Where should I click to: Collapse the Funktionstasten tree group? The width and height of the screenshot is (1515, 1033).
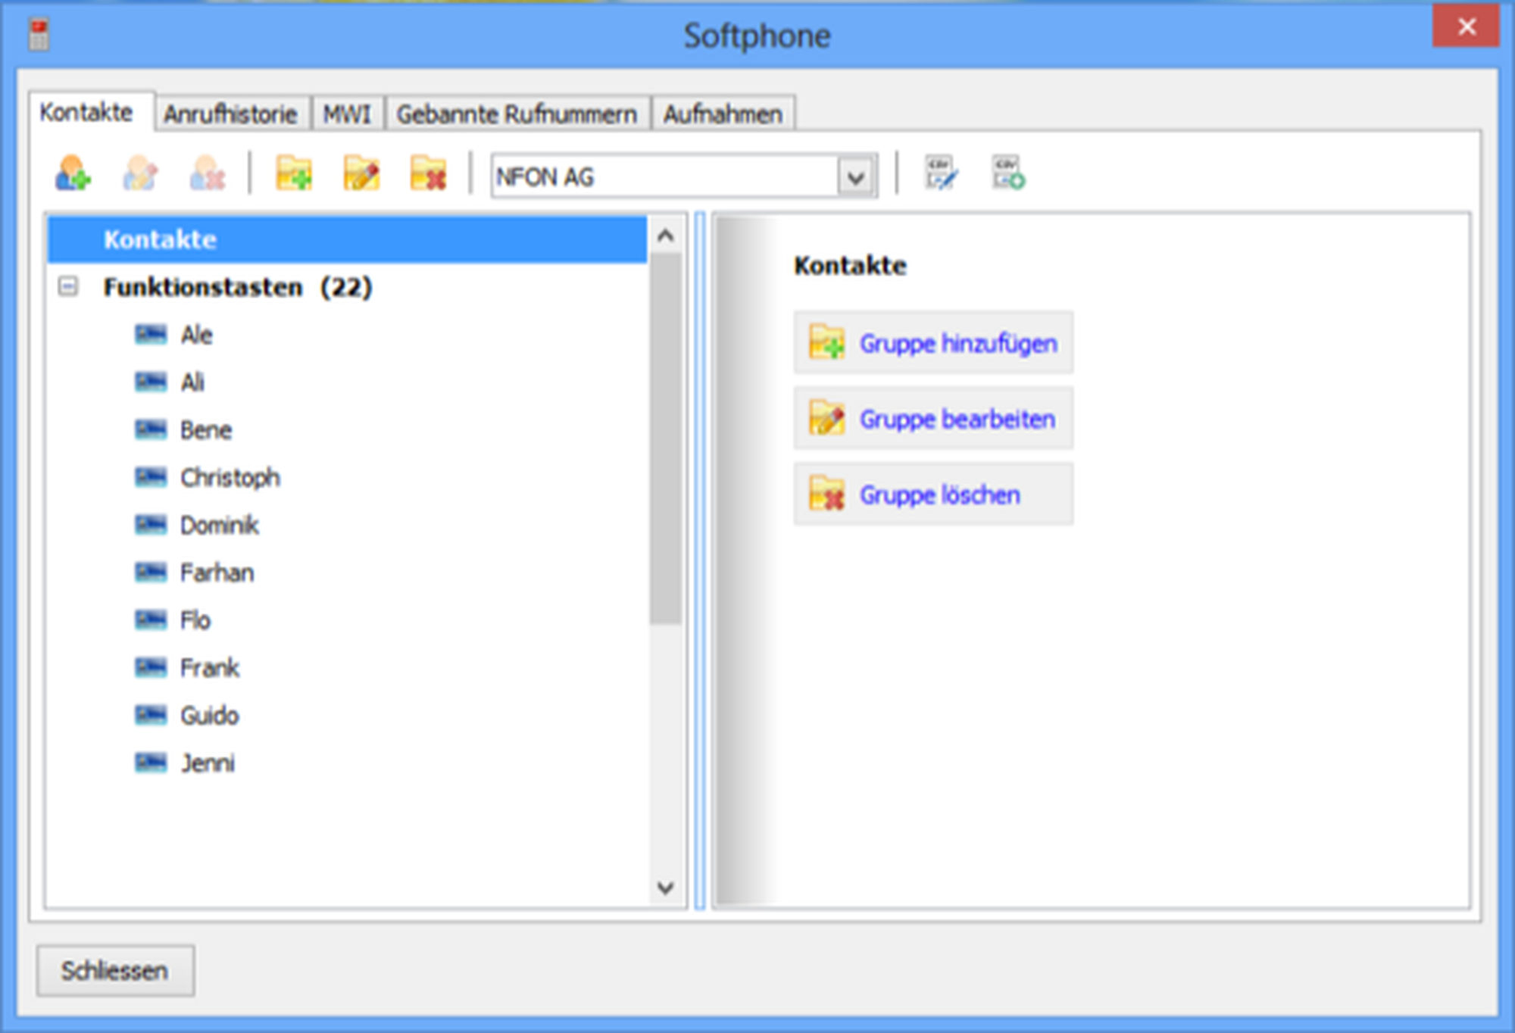tap(68, 286)
